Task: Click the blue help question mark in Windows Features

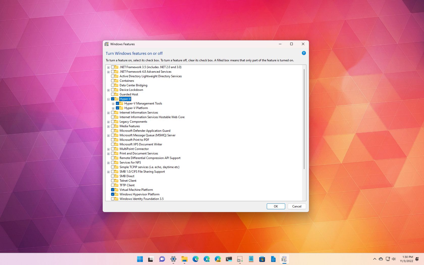Action: point(304,53)
